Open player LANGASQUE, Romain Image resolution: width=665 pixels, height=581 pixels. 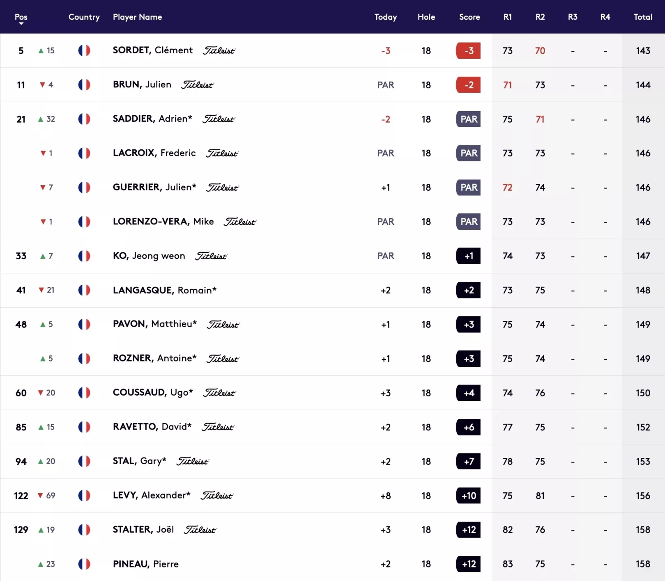[x=164, y=290]
